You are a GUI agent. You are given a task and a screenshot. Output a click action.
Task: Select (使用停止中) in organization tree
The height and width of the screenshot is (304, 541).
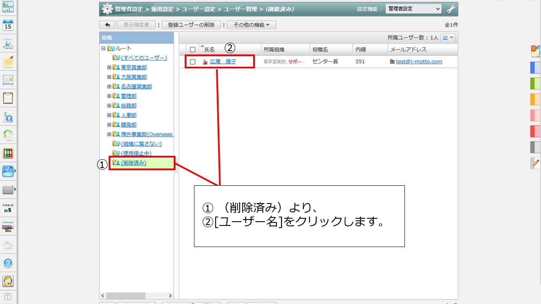(136, 153)
